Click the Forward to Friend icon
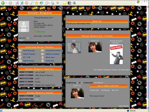The image size is (149, 112). point(43,50)
